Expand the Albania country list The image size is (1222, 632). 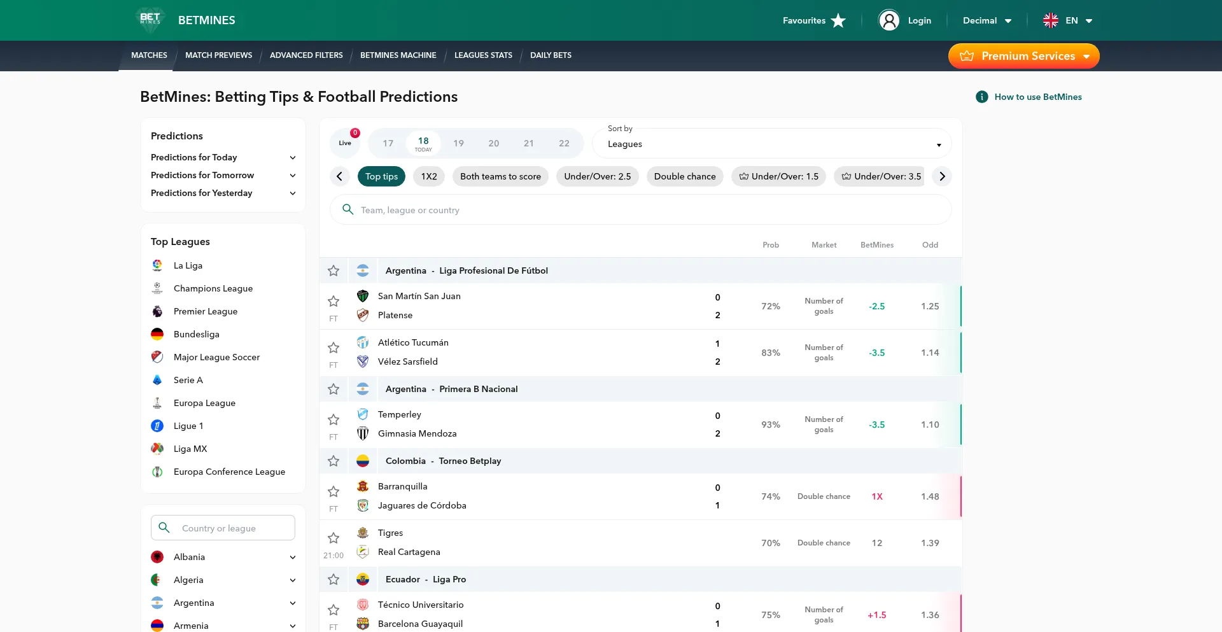pos(292,557)
